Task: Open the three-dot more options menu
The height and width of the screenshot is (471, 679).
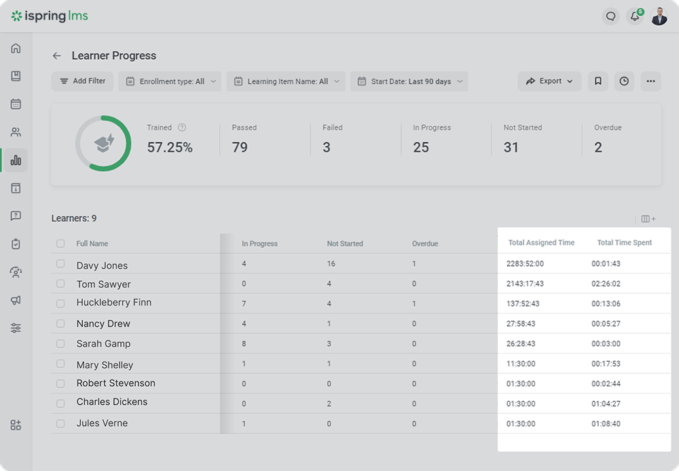Action: pos(650,81)
